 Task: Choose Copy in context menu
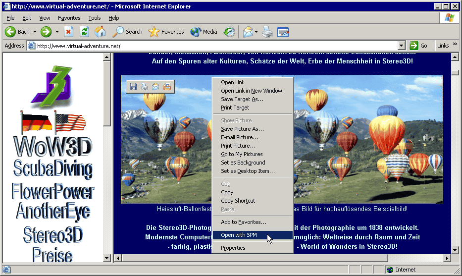coord(253,192)
